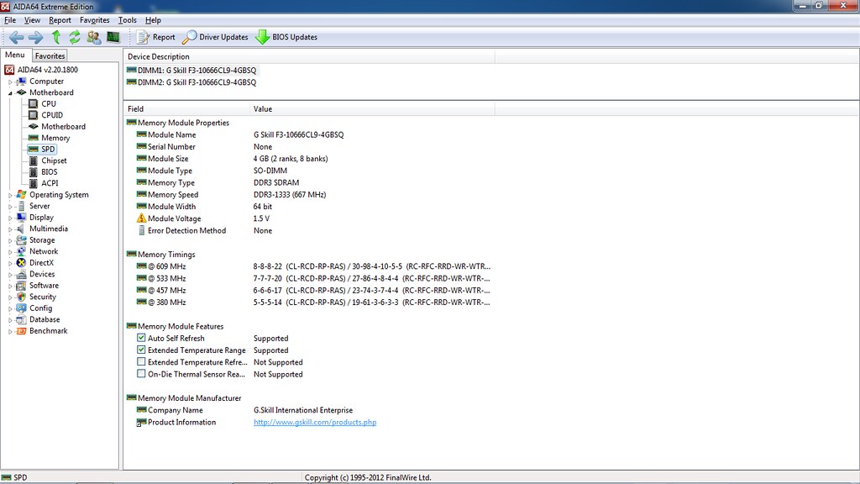The image size is (860, 484).
Task: Open the users icon in the toolbar
Action: pyautogui.click(x=94, y=37)
